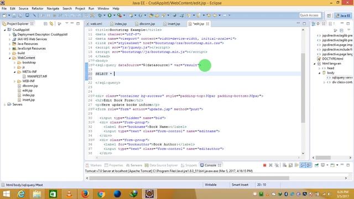Open the File menu
This screenshot has width=354, height=199.
point(4,9)
